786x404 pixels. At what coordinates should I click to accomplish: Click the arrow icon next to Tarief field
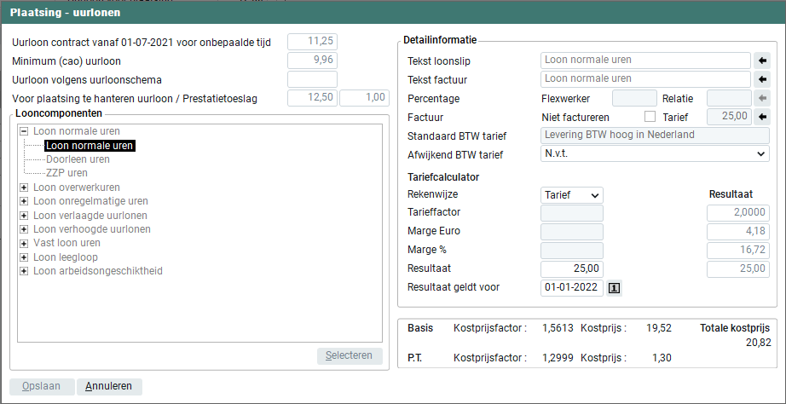tap(762, 117)
